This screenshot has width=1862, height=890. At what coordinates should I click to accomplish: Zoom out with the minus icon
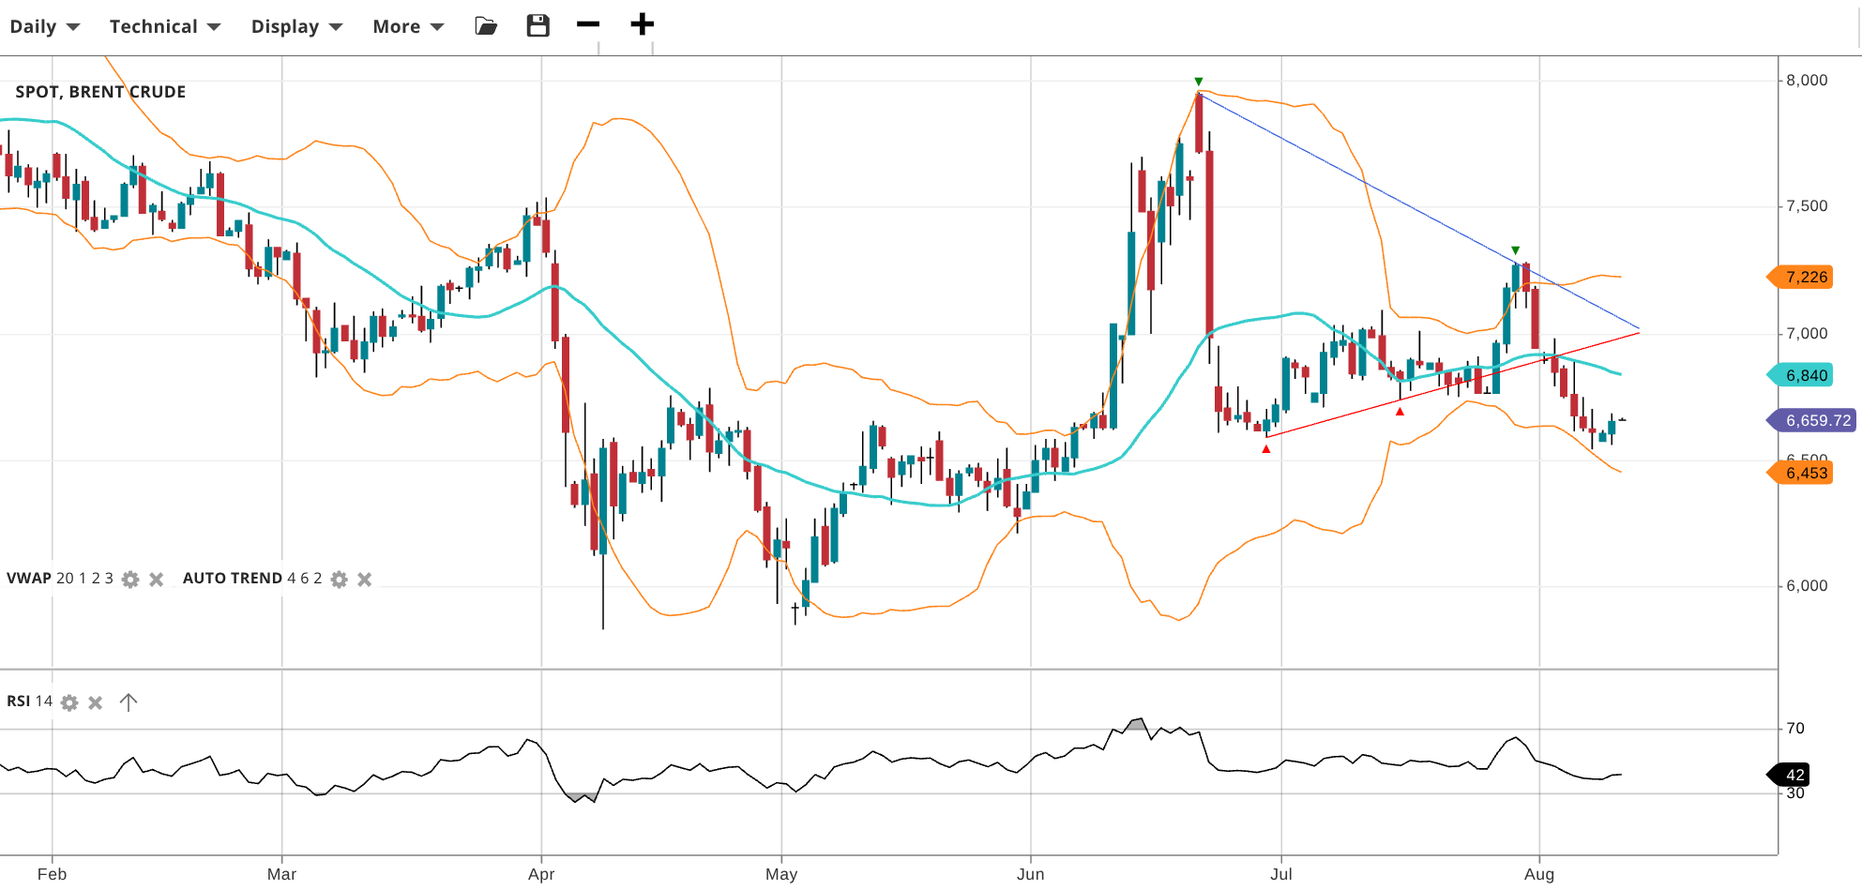pyautogui.click(x=588, y=24)
